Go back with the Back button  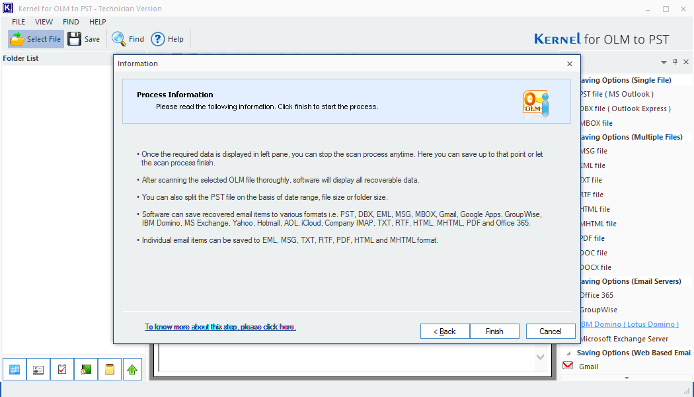(x=445, y=331)
